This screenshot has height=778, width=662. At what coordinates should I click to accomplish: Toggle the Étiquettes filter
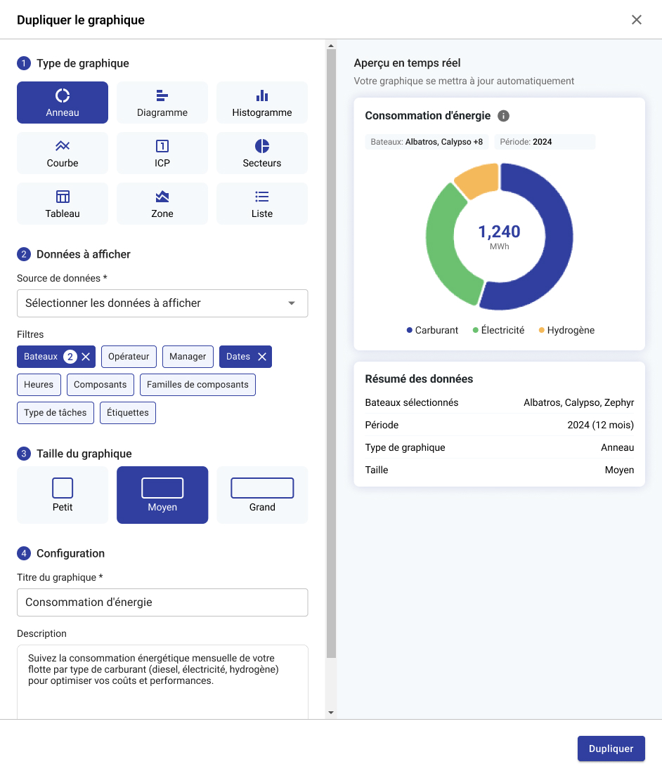(127, 413)
